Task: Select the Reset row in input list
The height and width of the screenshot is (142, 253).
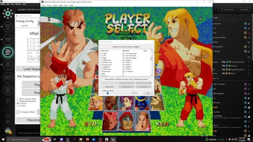Action: [125, 74]
